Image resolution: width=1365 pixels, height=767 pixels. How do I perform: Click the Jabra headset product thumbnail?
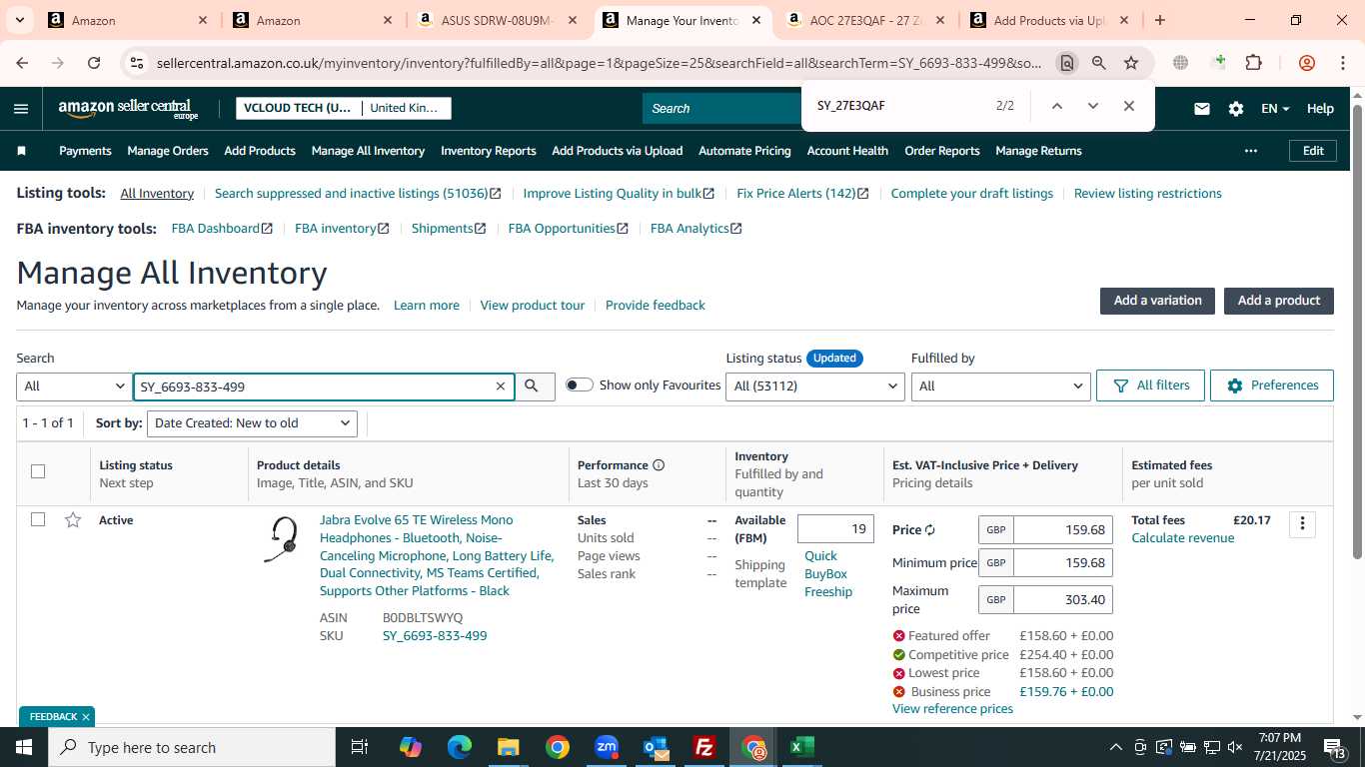pyautogui.click(x=282, y=539)
